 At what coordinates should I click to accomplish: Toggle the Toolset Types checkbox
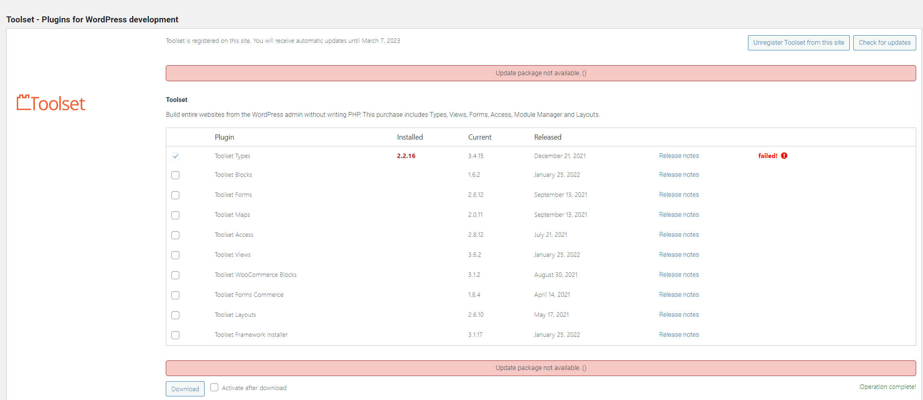coord(175,156)
